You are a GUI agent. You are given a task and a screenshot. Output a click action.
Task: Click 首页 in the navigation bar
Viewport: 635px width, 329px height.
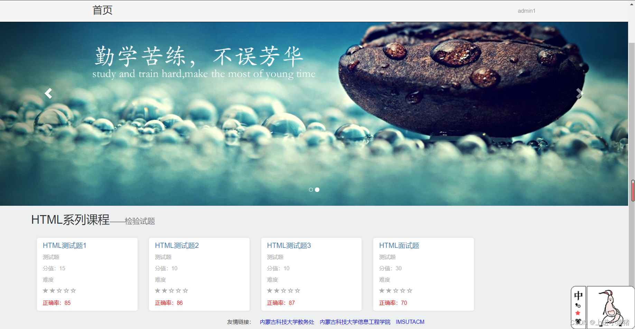tap(102, 10)
